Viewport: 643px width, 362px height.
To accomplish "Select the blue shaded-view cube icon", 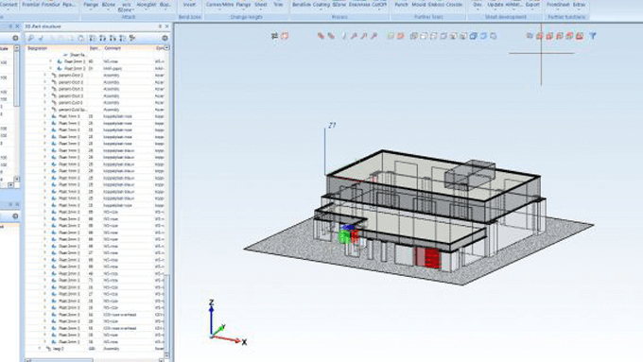I will coord(473,36).
